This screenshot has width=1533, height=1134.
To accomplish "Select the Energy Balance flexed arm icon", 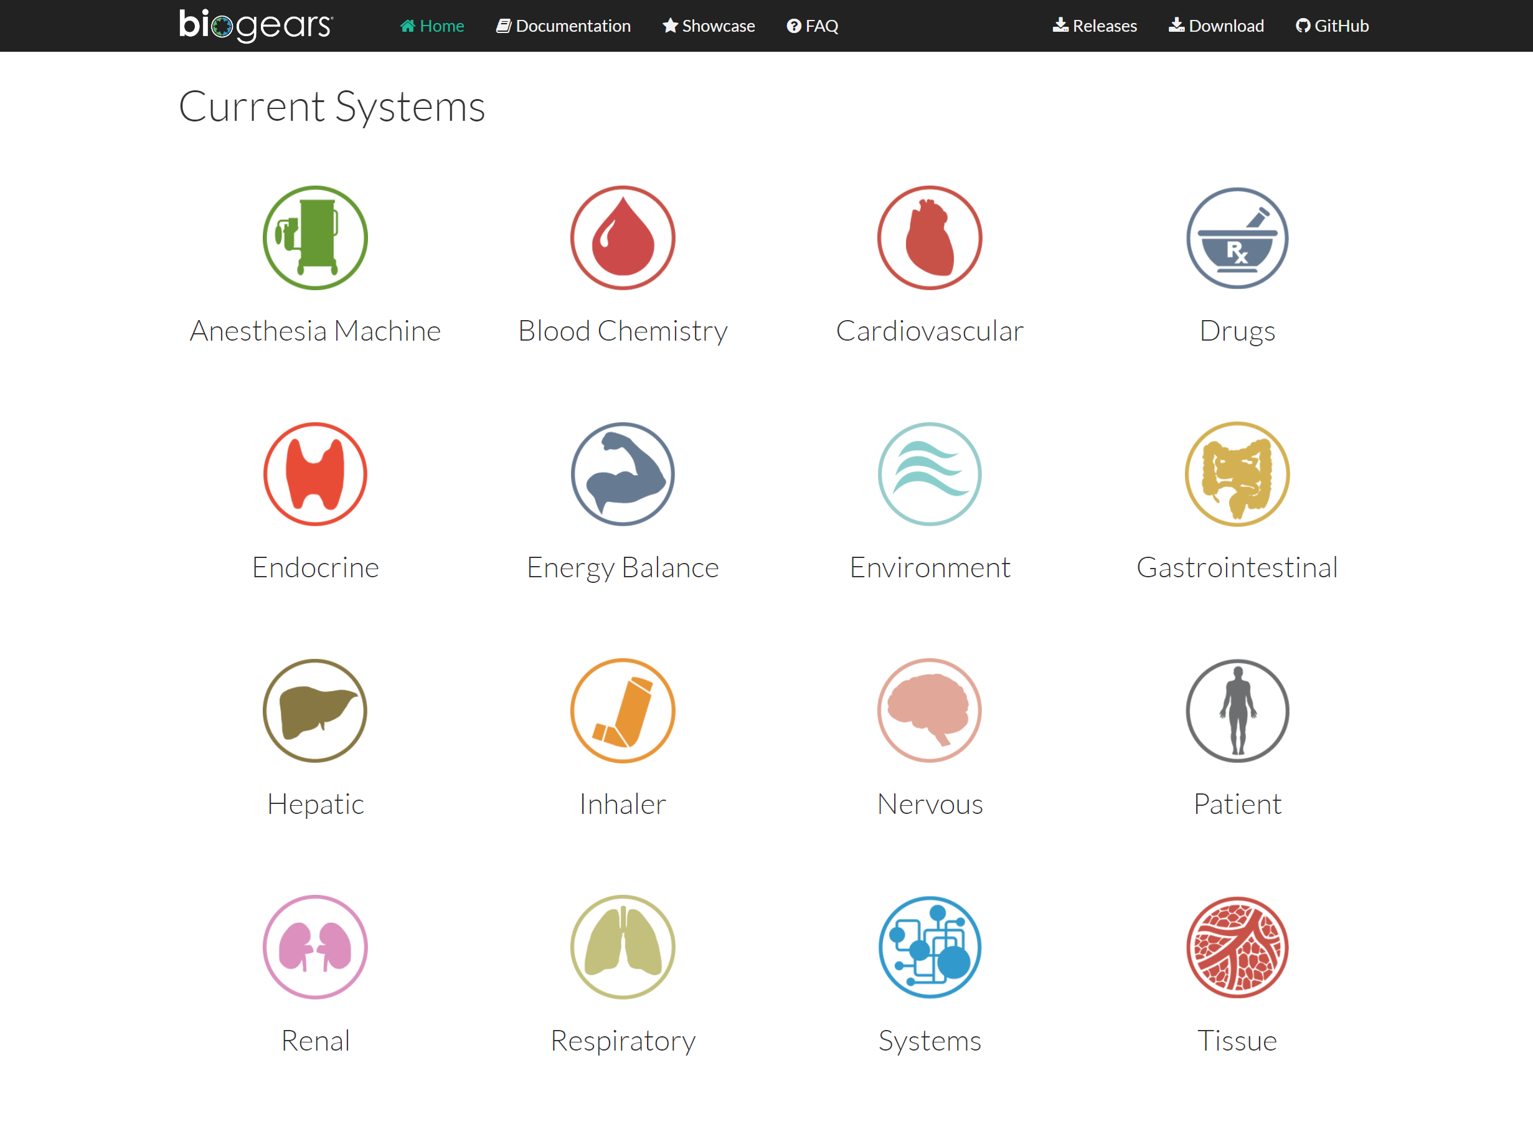I will point(623,475).
